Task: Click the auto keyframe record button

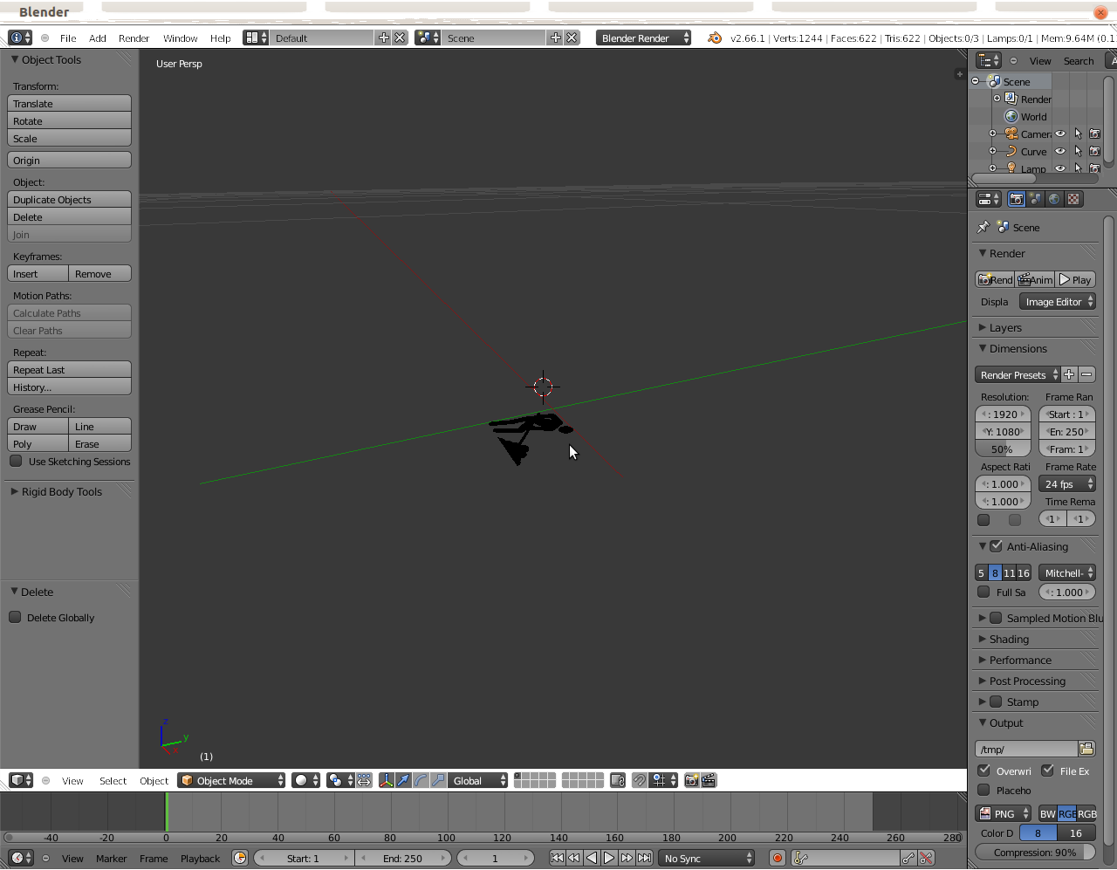Action: (777, 859)
